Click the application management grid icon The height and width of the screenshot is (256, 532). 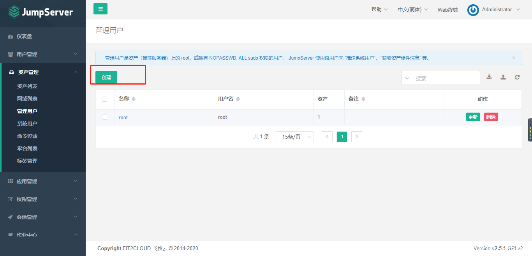coord(11,181)
